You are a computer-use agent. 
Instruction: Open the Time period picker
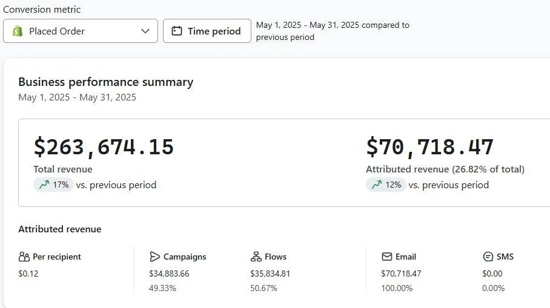pos(207,31)
